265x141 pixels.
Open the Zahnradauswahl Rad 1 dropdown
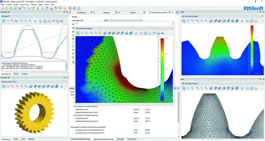[123, 20]
